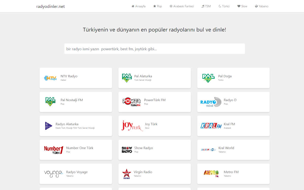Screen dimensions: 304x190
Task: Click Klasik Türk Müziği TSM genre text
Action: click(75, 128)
